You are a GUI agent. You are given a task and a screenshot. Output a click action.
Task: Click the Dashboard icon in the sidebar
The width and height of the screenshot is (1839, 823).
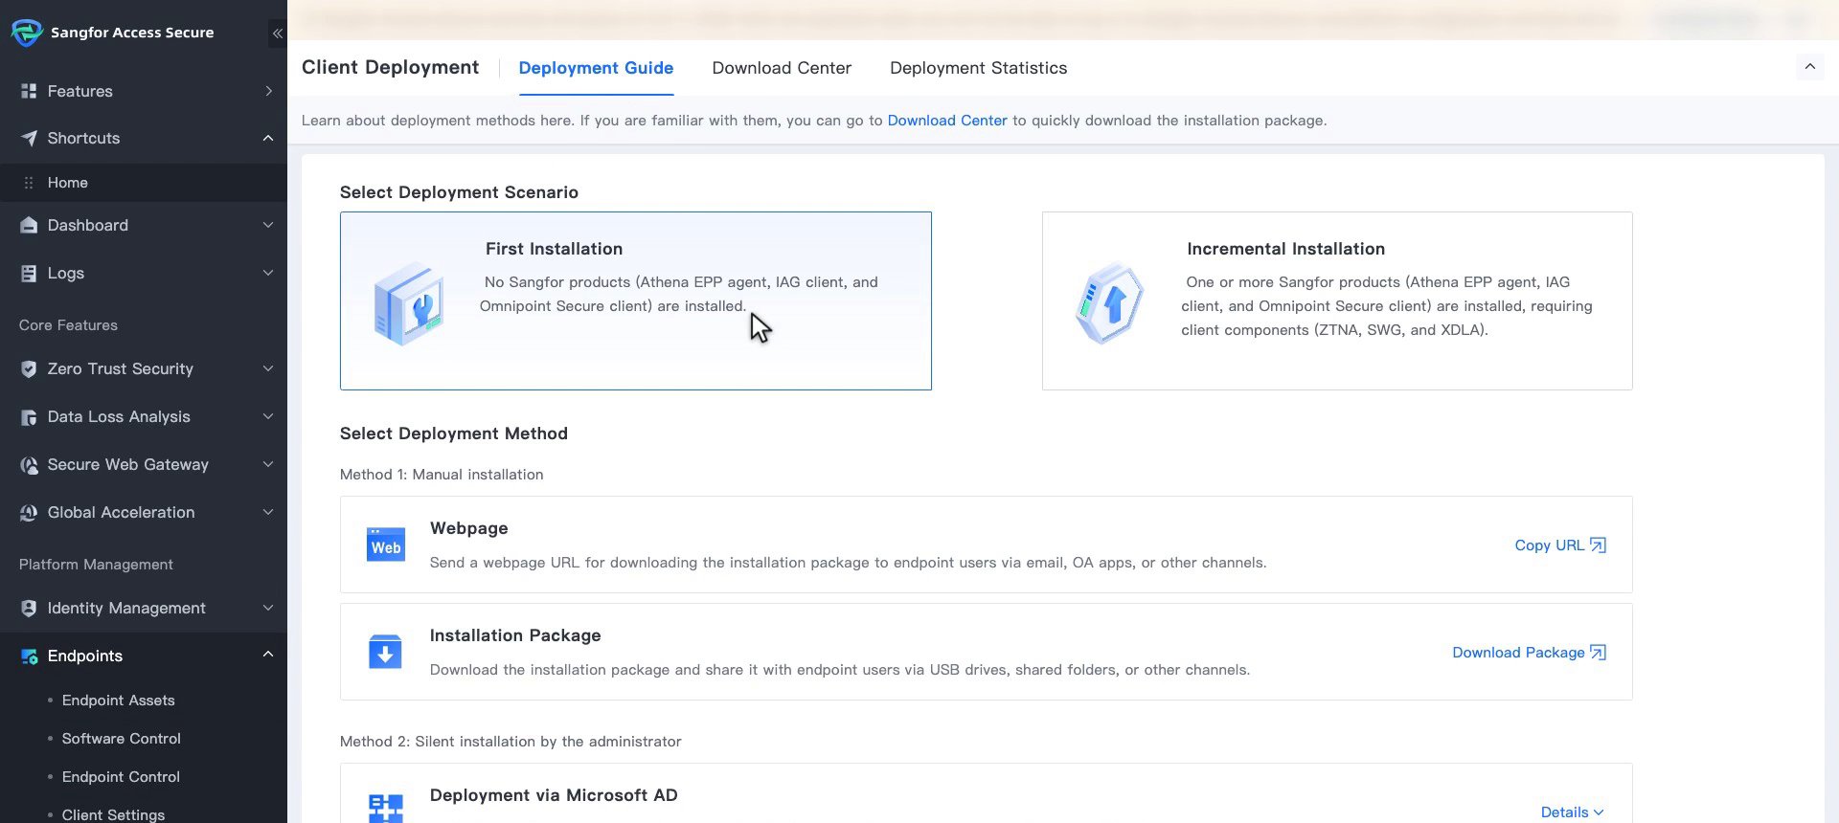click(29, 225)
